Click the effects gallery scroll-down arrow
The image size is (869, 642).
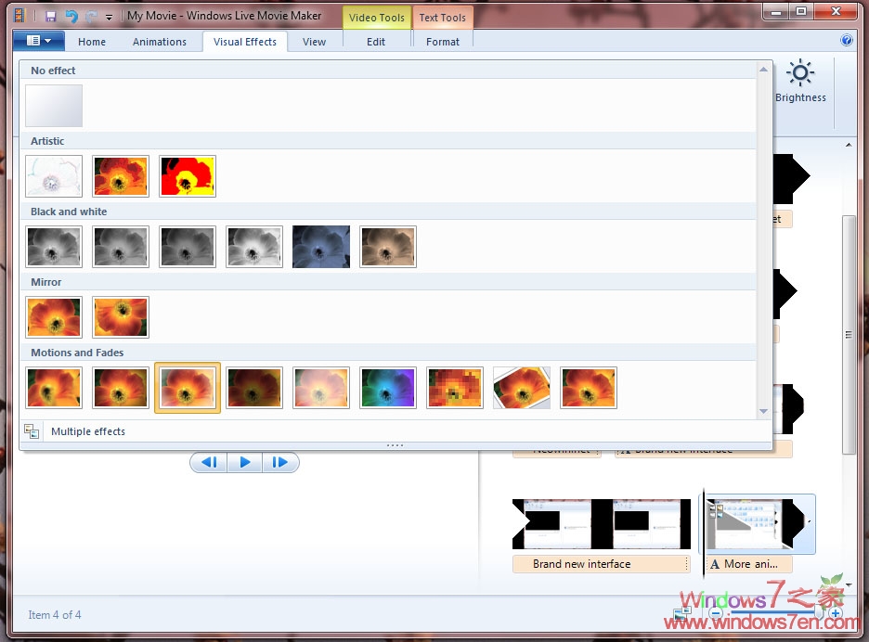(763, 411)
